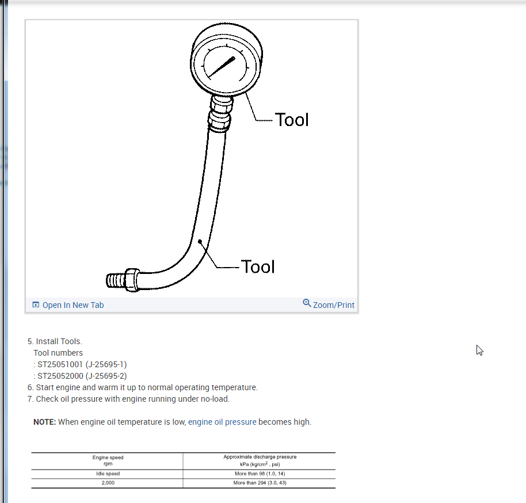Click the More than 294 pressure value

click(260, 483)
